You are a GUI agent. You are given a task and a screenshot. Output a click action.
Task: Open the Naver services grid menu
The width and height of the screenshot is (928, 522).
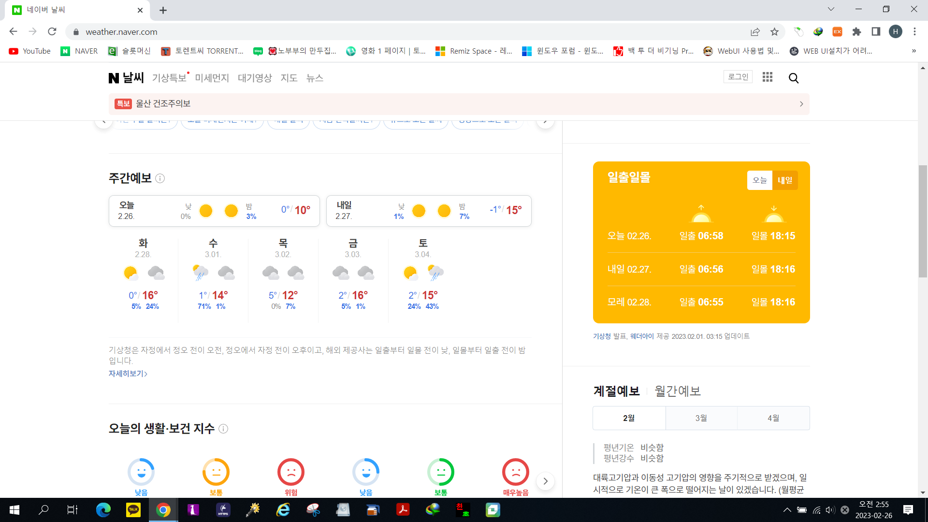(x=768, y=77)
